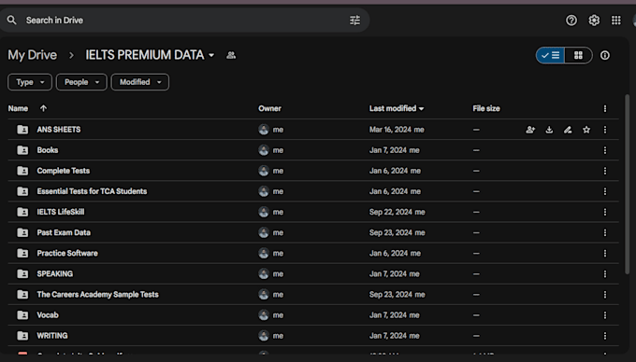Open more actions for Practice Software
The width and height of the screenshot is (636, 362).
605,253
